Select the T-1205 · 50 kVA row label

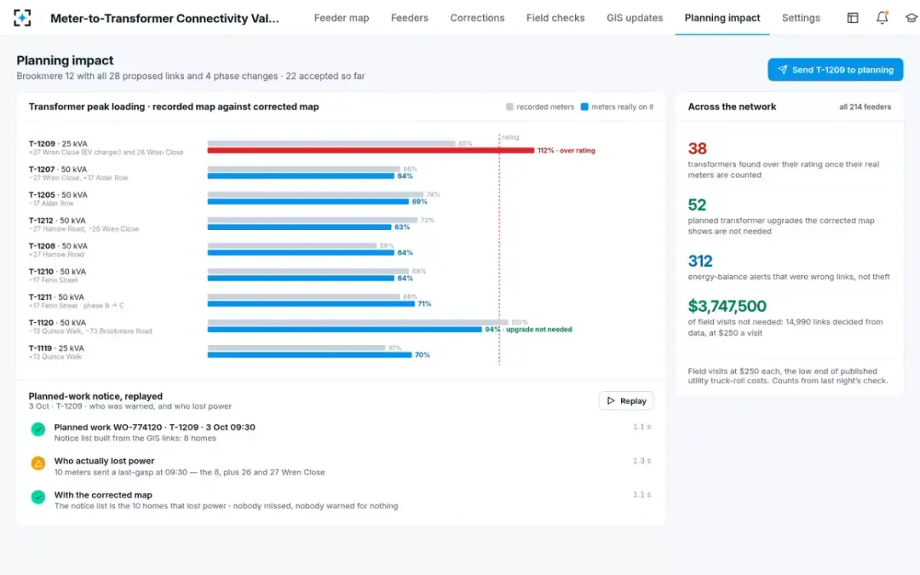point(58,195)
